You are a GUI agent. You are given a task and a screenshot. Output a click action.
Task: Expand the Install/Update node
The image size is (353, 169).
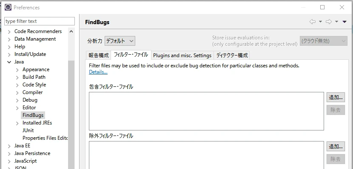[x=9, y=55]
